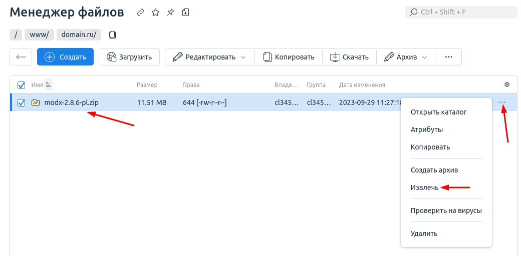This screenshot has width=521, height=256.
Task: Click the back arrow button
Action: [x=21, y=56]
